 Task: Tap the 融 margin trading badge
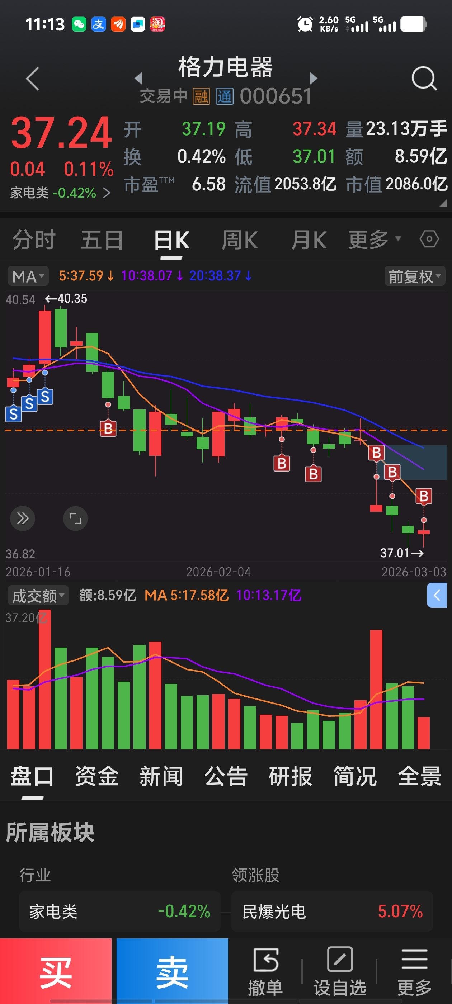click(x=201, y=96)
